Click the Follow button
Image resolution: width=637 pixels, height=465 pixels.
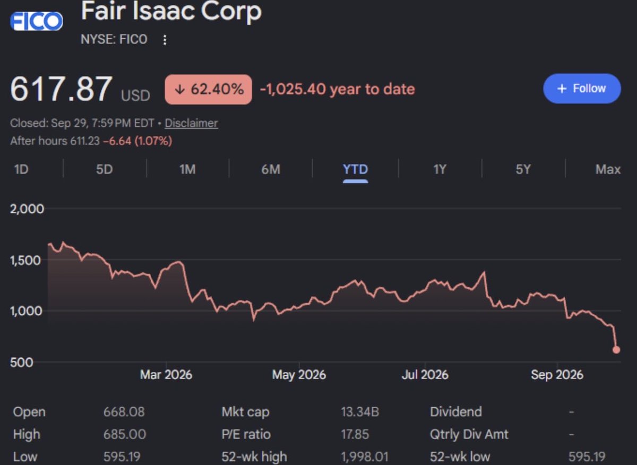[582, 89]
